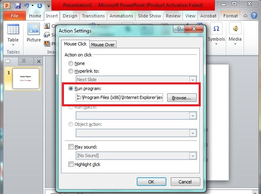Select slide 1 thumbnail
Viewport: 261px width, 194px height.
[x=26, y=78]
